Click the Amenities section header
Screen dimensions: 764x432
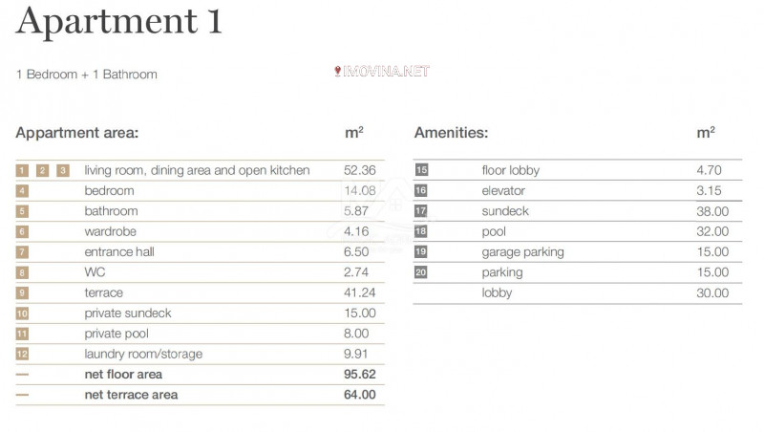click(451, 133)
